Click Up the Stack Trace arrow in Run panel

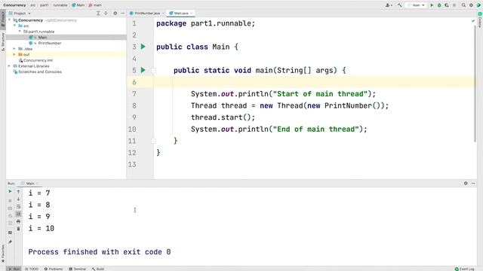pos(18,192)
